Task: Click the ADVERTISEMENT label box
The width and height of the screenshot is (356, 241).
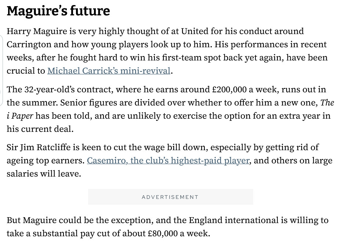Action: coord(170,197)
